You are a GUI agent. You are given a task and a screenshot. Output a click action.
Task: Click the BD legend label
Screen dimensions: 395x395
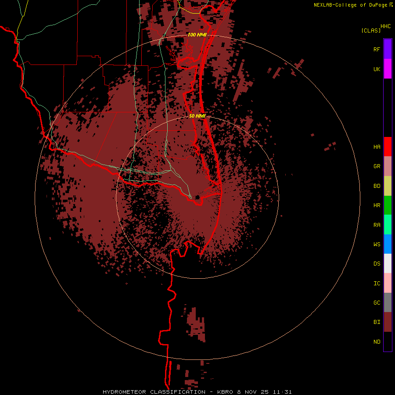point(377,186)
